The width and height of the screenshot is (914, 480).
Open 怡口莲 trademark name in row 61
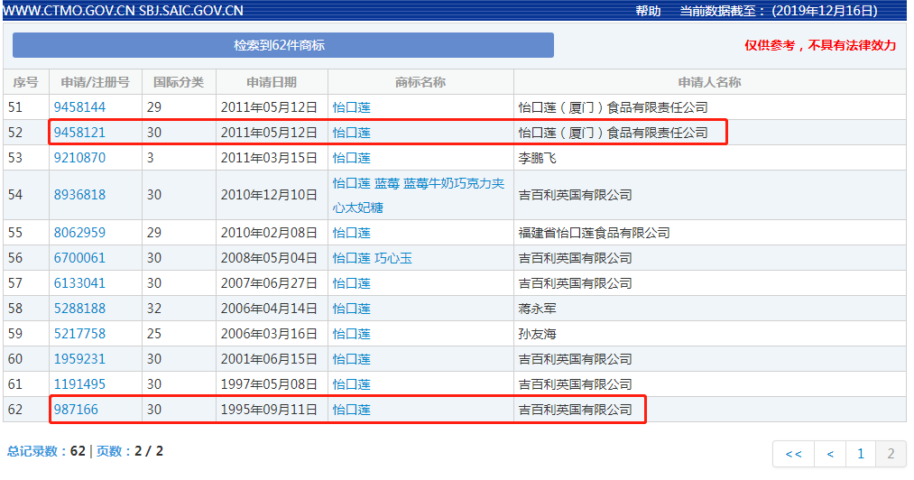pyautogui.click(x=352, y=384)
